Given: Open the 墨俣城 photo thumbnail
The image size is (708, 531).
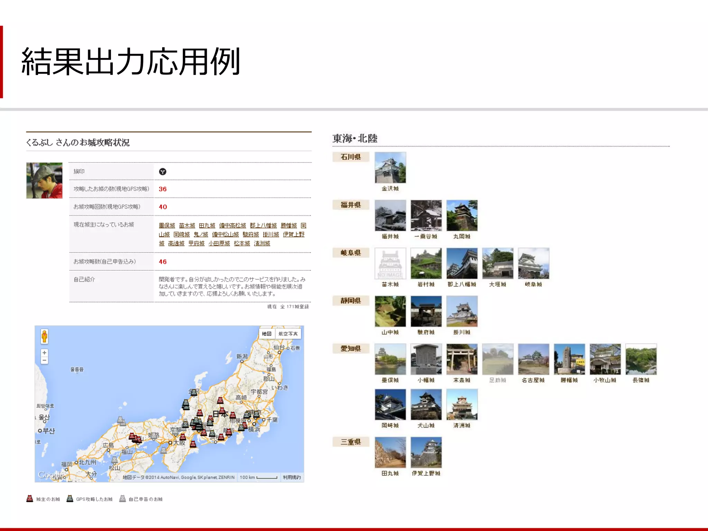Looking at the screenshot, I should click(390, 359).
